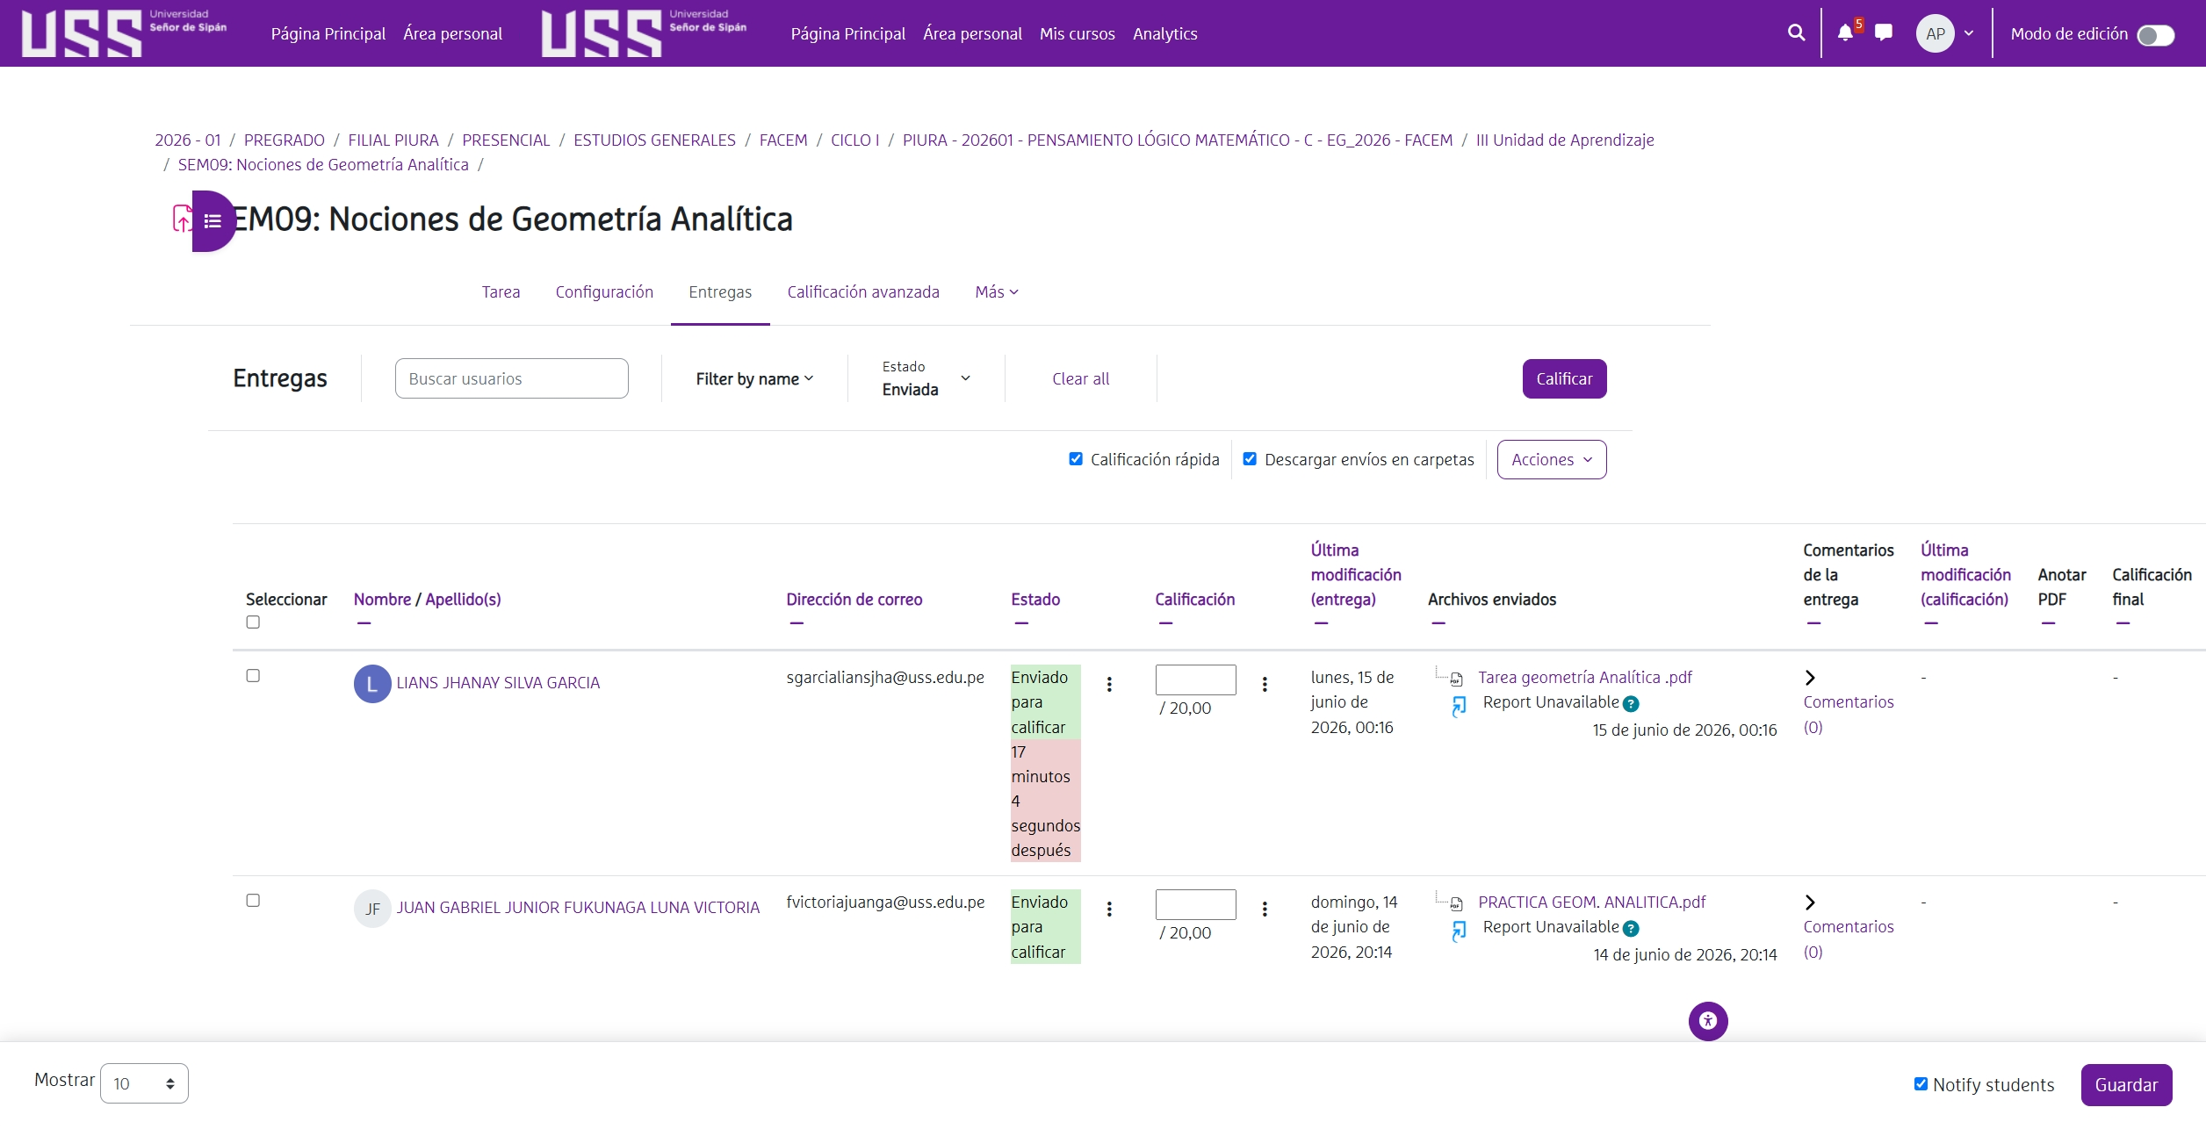Hide the Calificación column
The width and height of the screenshot is (2206, 1129).
pos(1165,623)
